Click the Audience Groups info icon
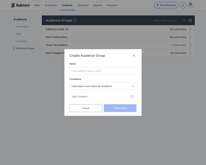The image size is (206, 165). pos(75,20)
